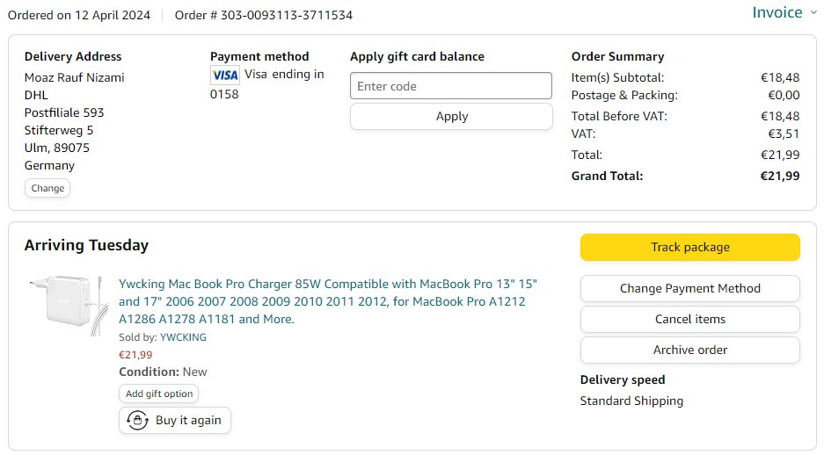Click the red item price €21,99
824x455 pixels.
(x=135, y=355)
